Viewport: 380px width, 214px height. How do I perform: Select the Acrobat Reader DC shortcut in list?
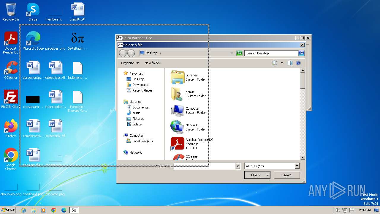tap(192, 144)
